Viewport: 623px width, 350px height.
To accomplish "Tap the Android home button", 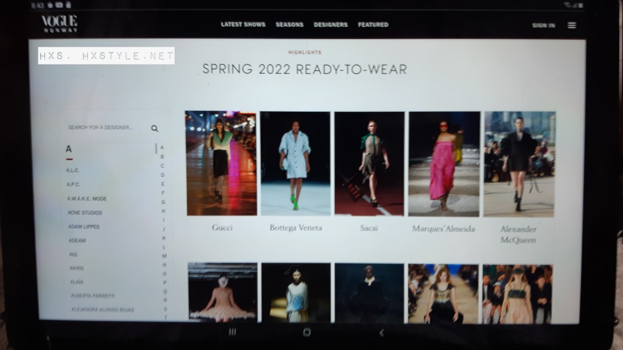I will pyautogui.click(x=307, y=332).
